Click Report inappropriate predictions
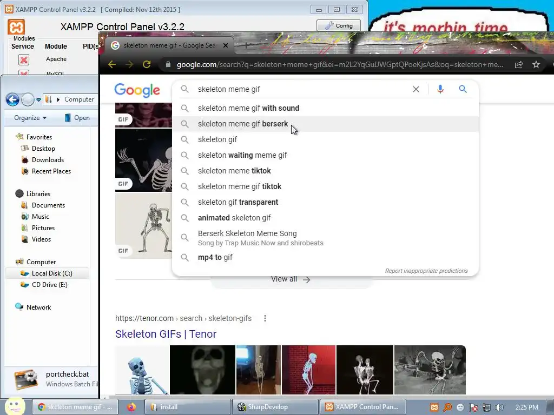 426,271
